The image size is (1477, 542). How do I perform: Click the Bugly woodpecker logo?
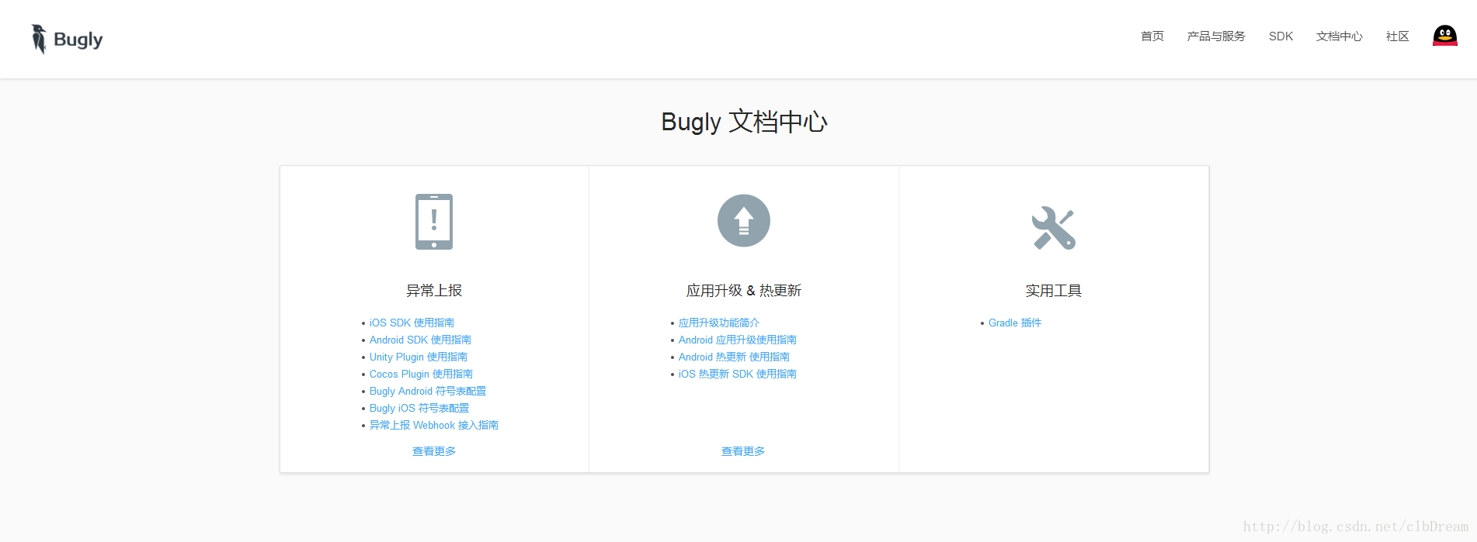tap(67, 39)
